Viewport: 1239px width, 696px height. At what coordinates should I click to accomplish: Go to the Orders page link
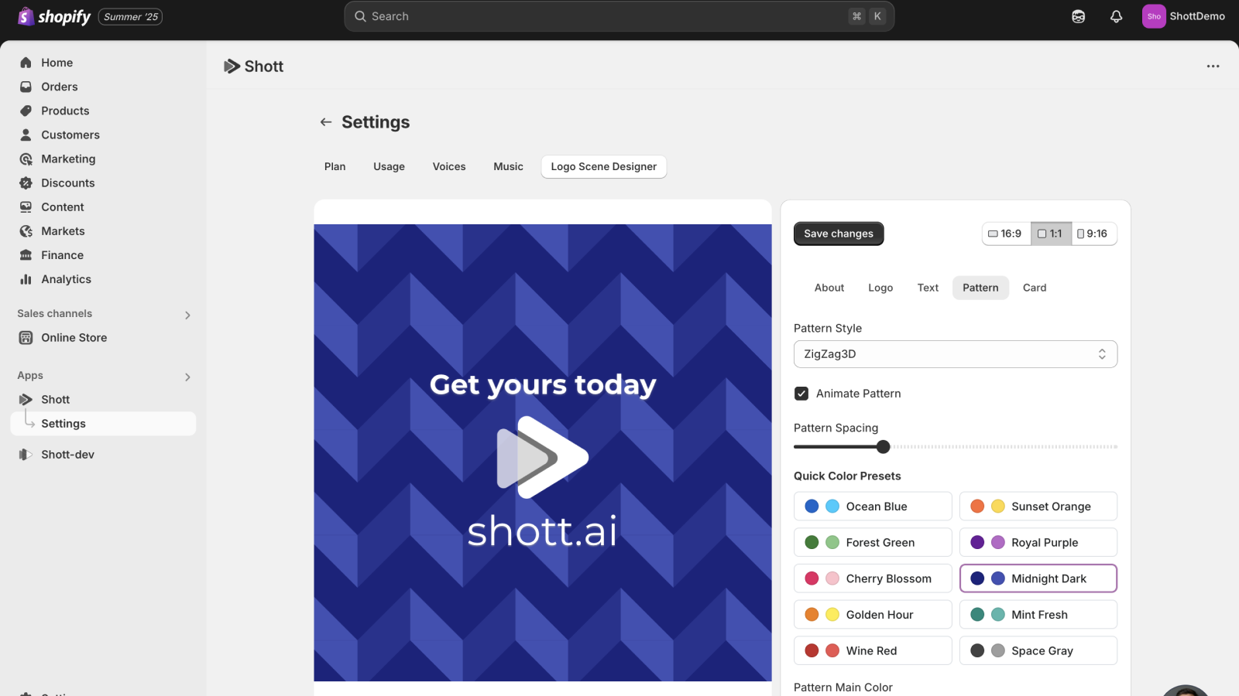coord(60,87)
